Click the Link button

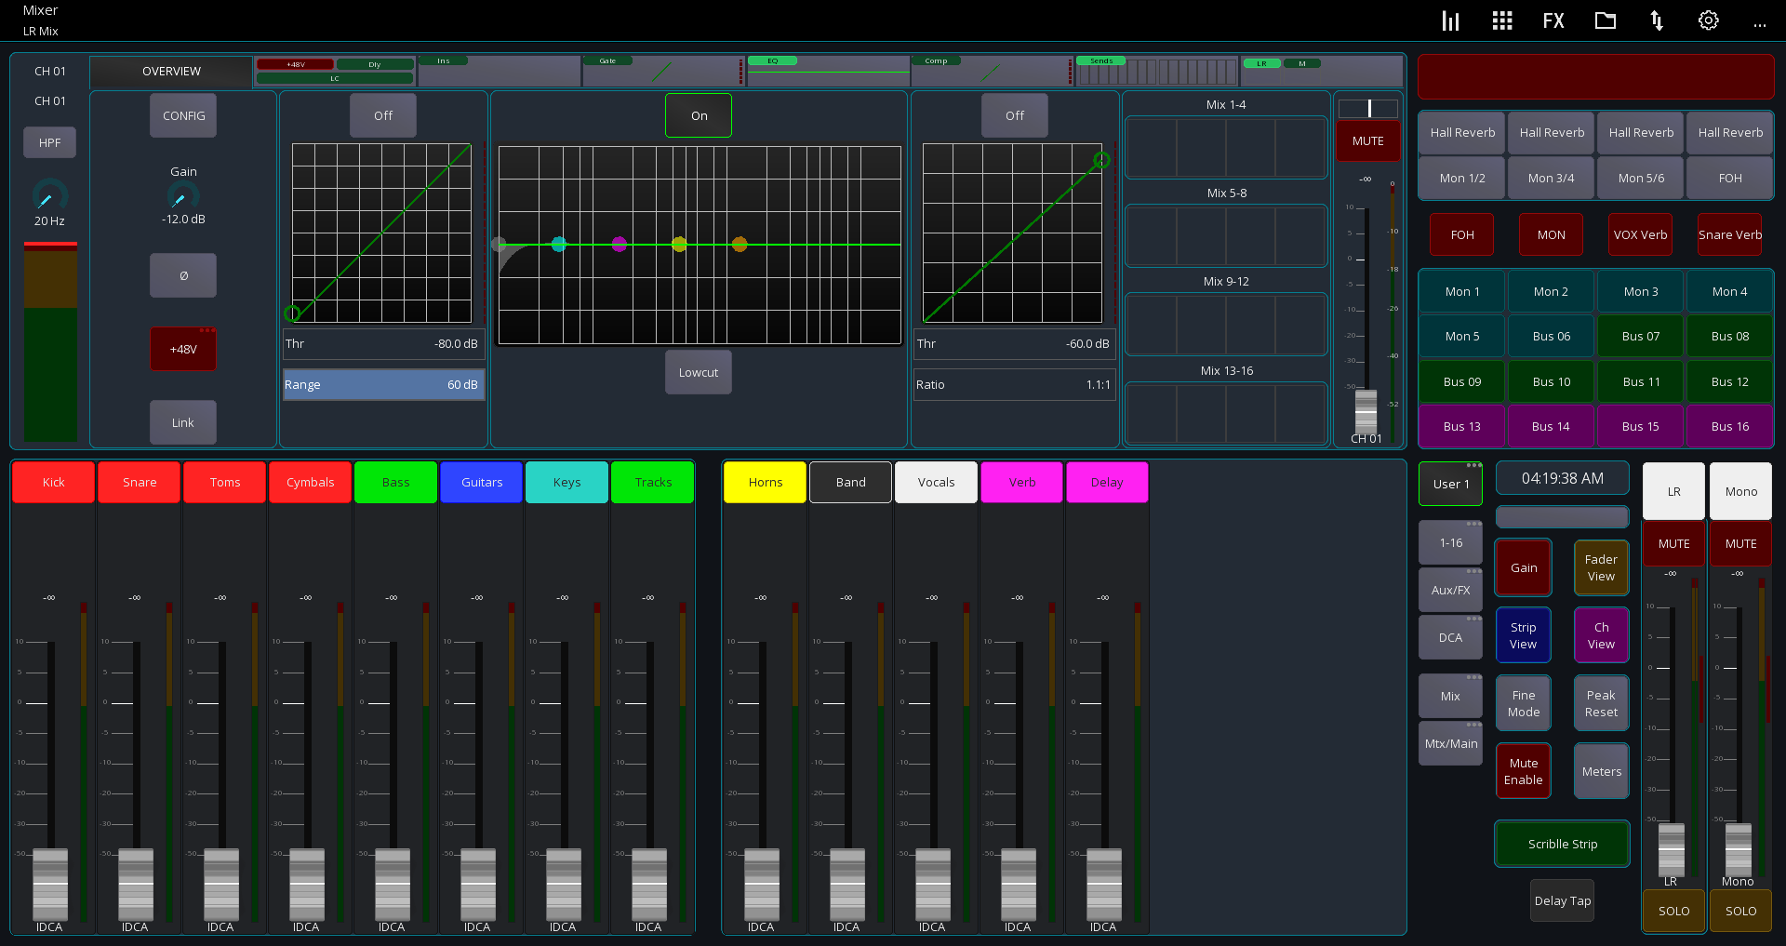[x=183, y=422]
